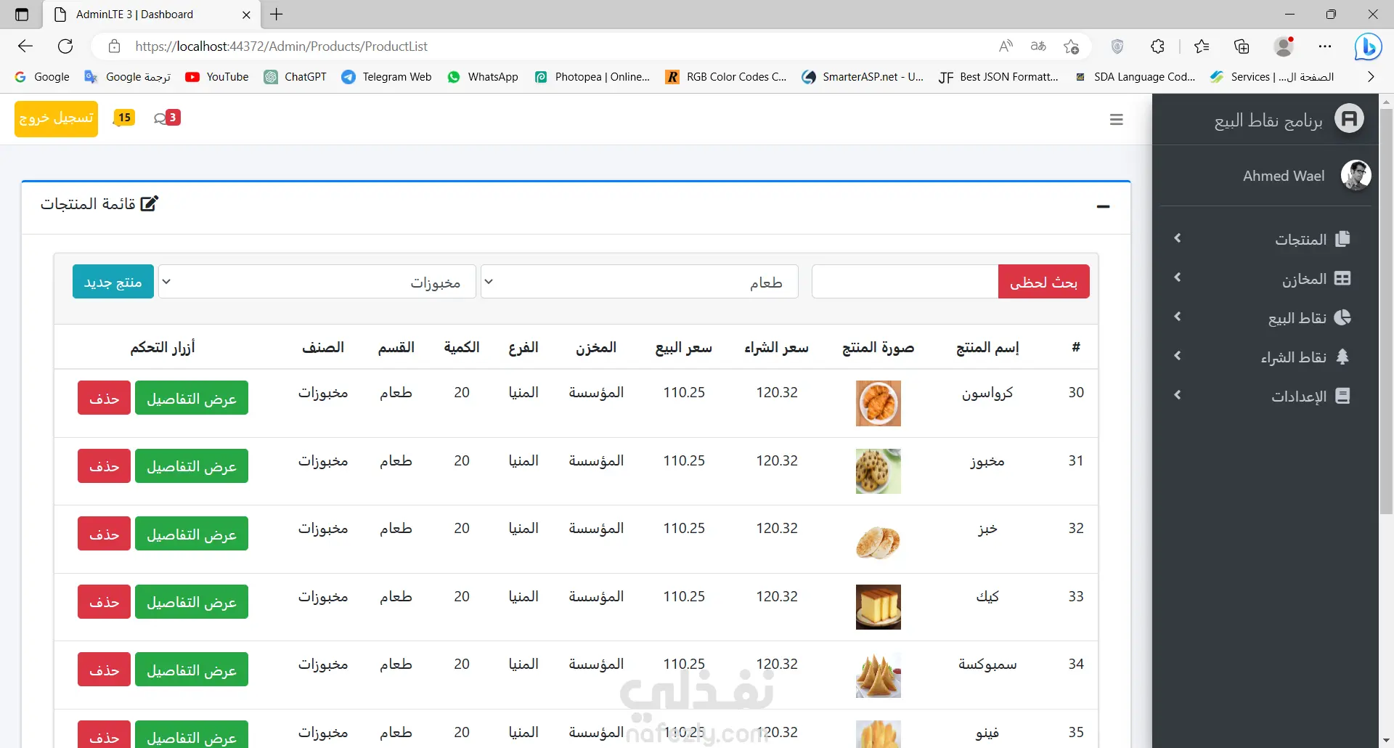Click the نقاط الشراء tree icon
This screenshot has height=748, width=1394.
click(1342, 357)
